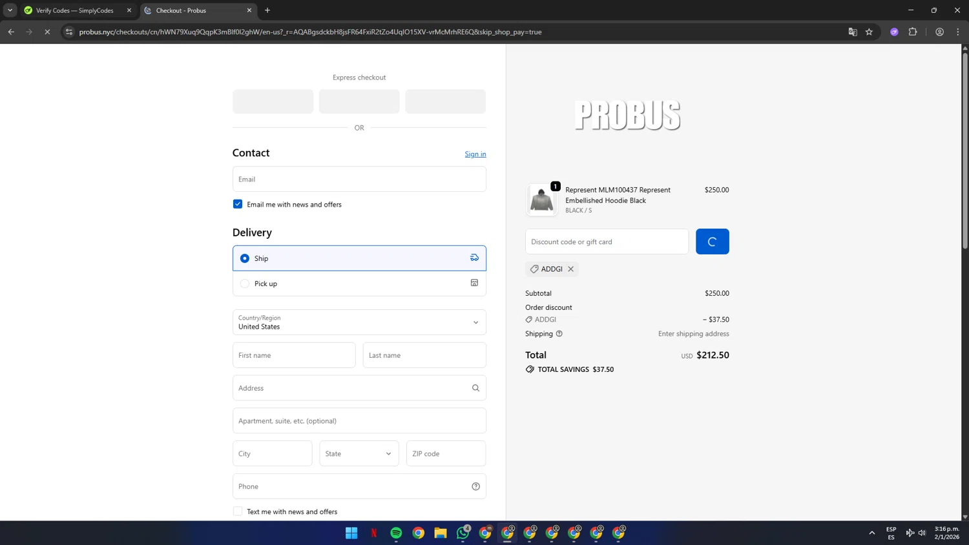Select the Ship delivery option
This screenshot has width=969, height=545.
pyautogui.click(x=359, y=258)
